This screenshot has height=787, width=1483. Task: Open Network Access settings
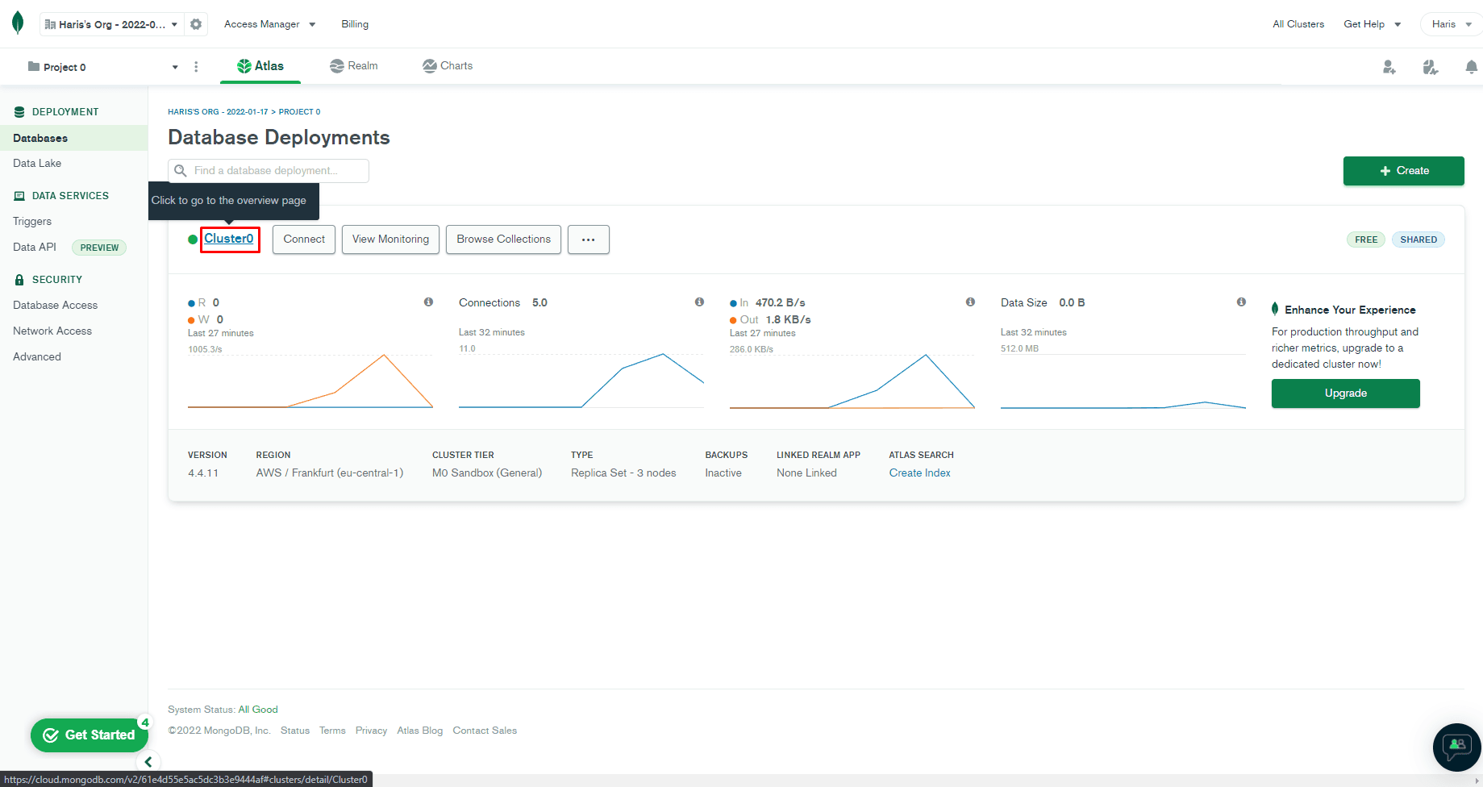[52, 331]
